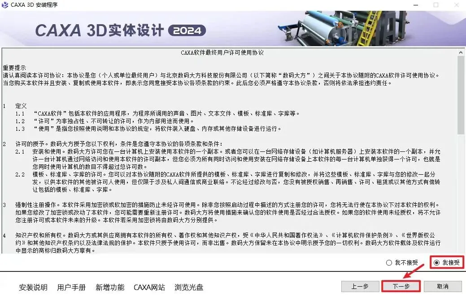The image size is (466, 297).
Task: Open the 浏览光盘 link
Action: point(189,287)
